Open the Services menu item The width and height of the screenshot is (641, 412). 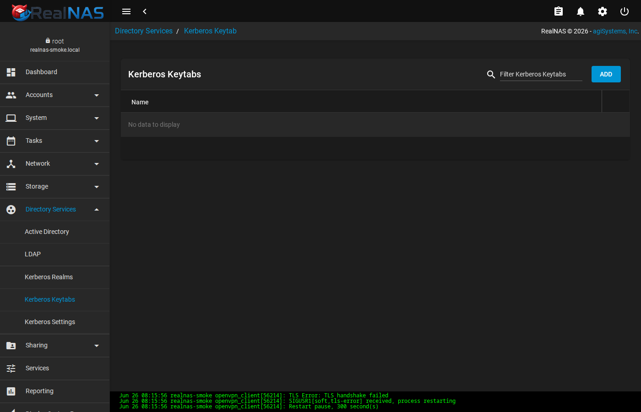[x=55, y=369]
